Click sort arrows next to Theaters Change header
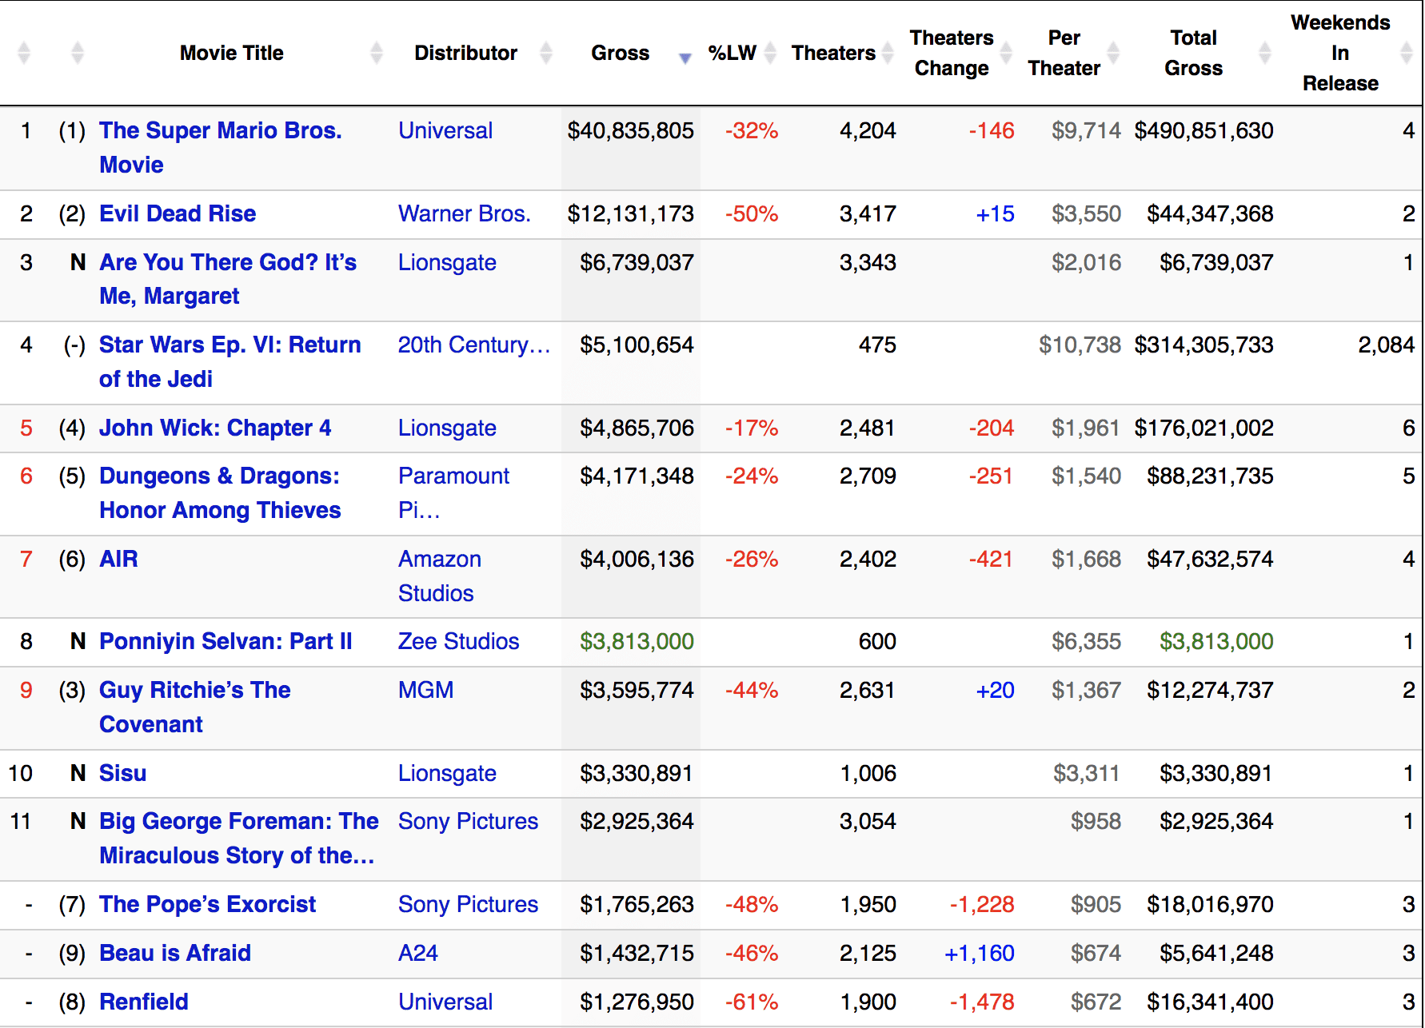The image size is (1425, 1028). 1006,53
